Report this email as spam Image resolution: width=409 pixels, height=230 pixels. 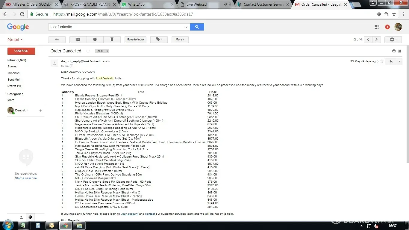[x=95, y=40]
